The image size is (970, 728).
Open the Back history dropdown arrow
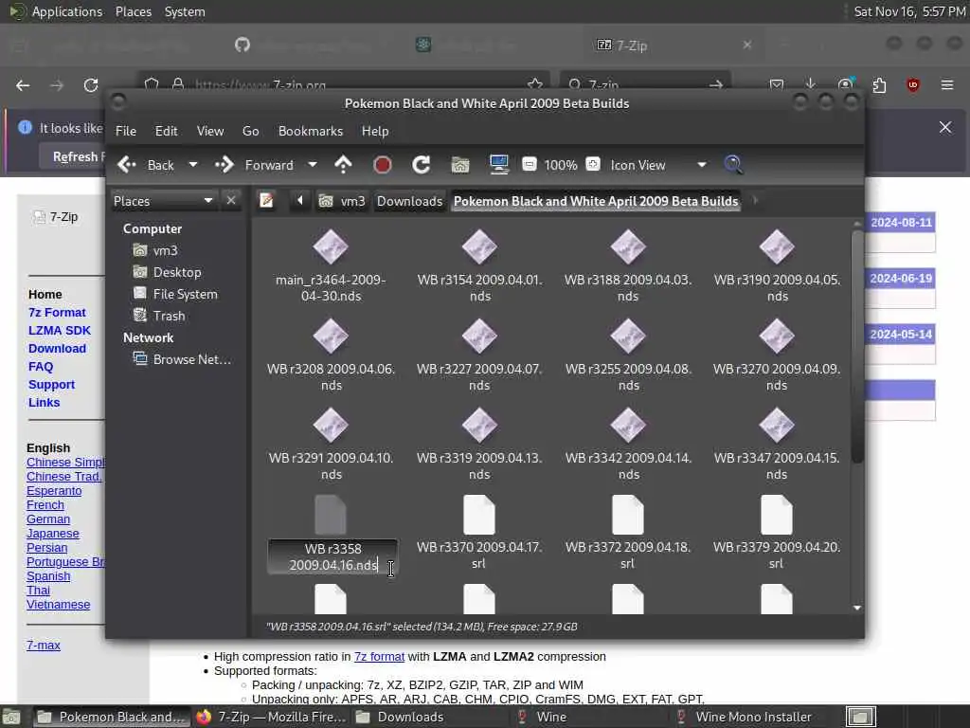click(x=193, y=165)
